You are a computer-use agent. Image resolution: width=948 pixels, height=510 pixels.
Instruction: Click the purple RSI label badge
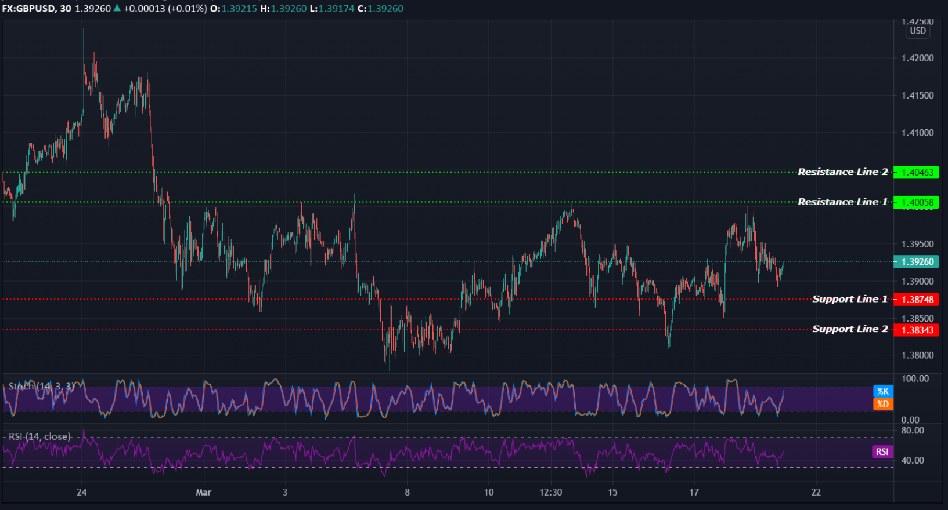[882, 451]
